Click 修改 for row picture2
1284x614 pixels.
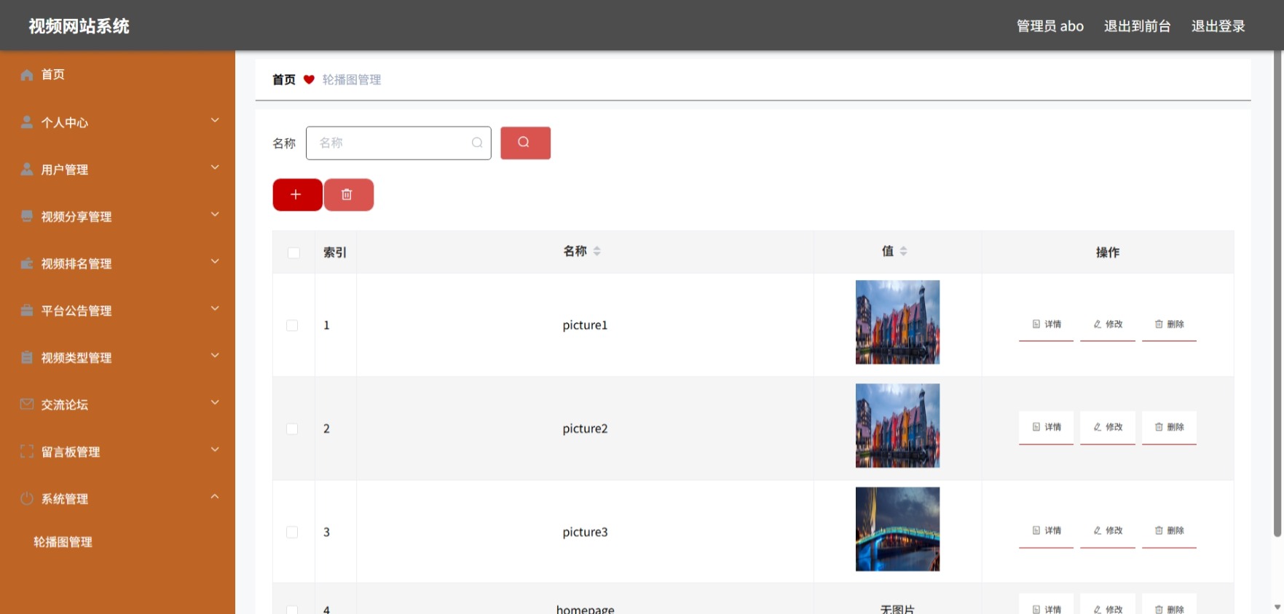click(1108, 428)
